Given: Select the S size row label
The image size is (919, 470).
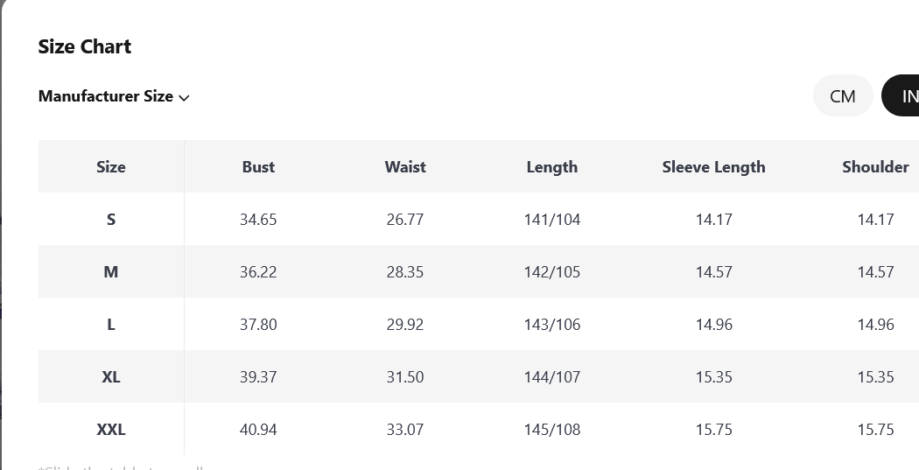Looking at the screenshot, I should point(111,219).
